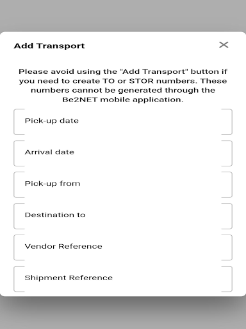Image resolution: width=246 pixels, height=329 pixels.
Task: Click the "Pick-up date" label text
Action: coord(52,121)
